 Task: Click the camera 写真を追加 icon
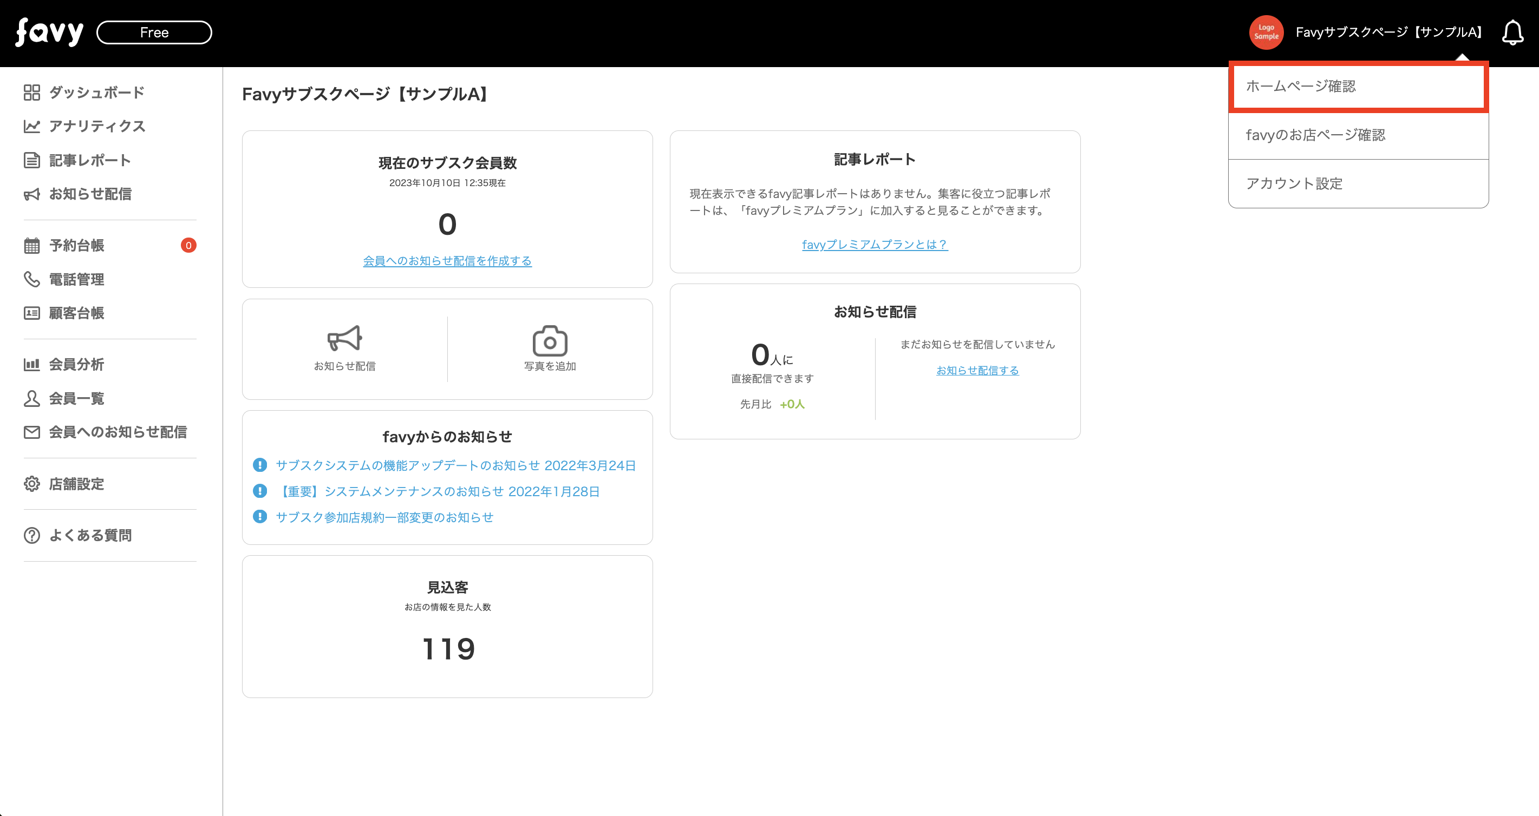pos(550,341)
